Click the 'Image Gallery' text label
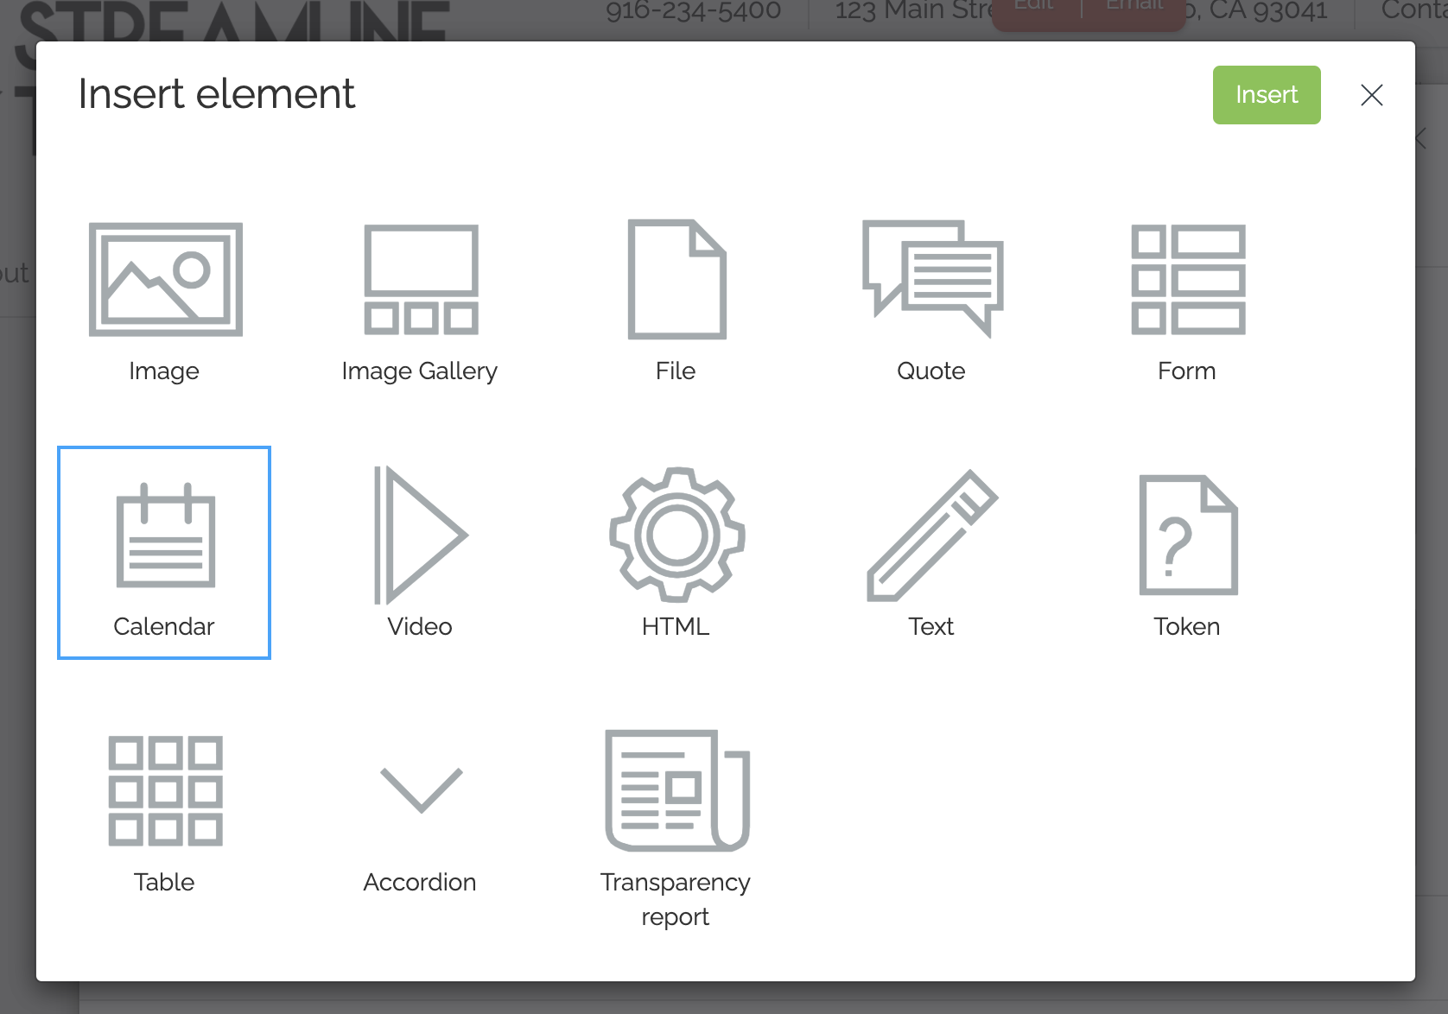Image resolution: width=1448 pixels, height=1014 pixels. tap(419, 371)
